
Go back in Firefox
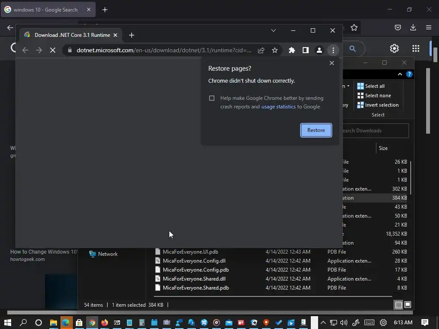(x=10, y=27)
